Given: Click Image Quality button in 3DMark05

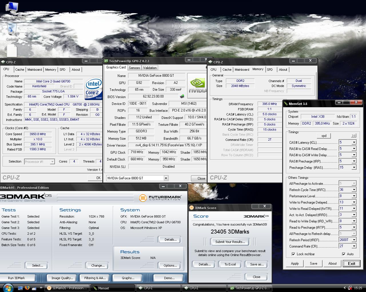Looking at the screenshot, I should pos(62,278).
